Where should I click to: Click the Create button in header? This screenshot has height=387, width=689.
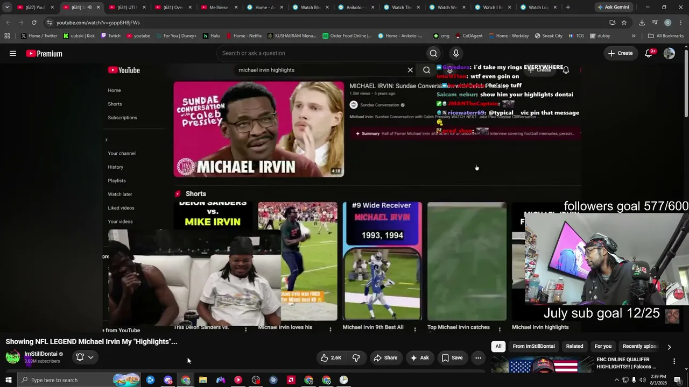(x=620, y=53)
